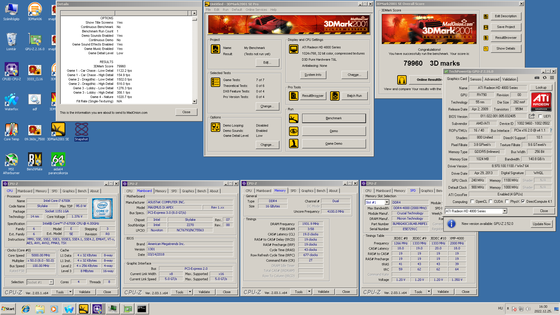This screenshot has width=560, height=315.
Task: Toggle the PhysX computing checkbox
Action: click(x=507, y=202)
